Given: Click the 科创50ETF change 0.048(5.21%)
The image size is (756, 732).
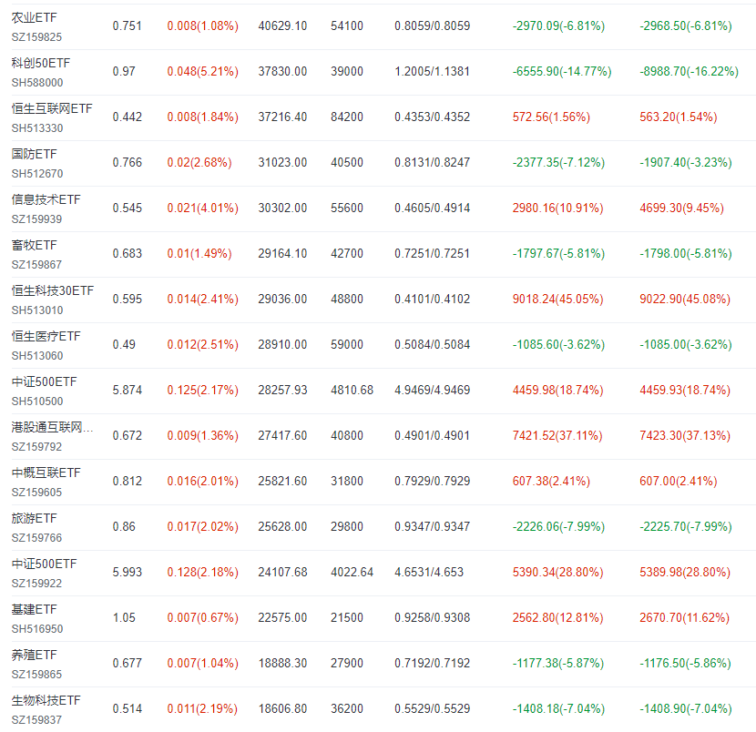Looking at the screenshot, I should coord(203,72).
